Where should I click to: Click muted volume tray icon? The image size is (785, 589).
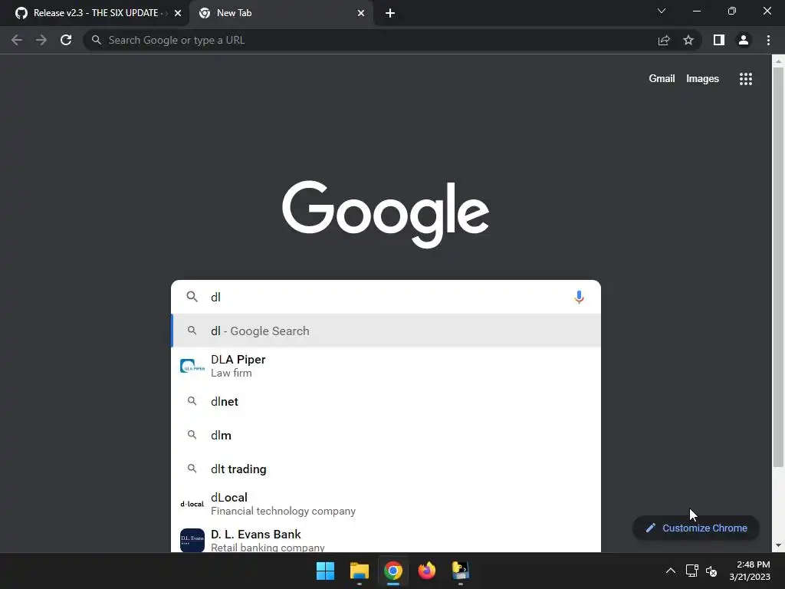711,571
